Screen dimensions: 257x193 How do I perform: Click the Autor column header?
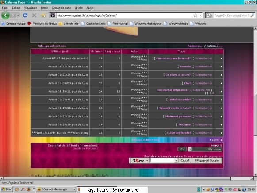click(x=135, y=51)
